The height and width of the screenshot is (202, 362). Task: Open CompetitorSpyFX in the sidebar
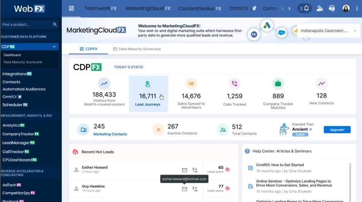[x=19, y=193]
